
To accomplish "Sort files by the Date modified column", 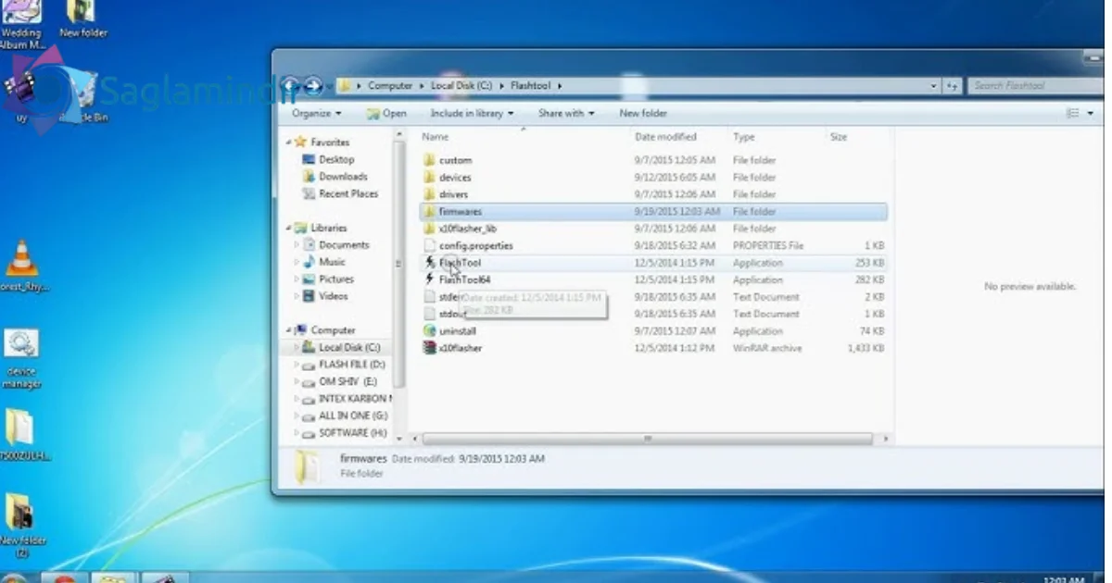I will pyautogui.click(x=665, y=137).
